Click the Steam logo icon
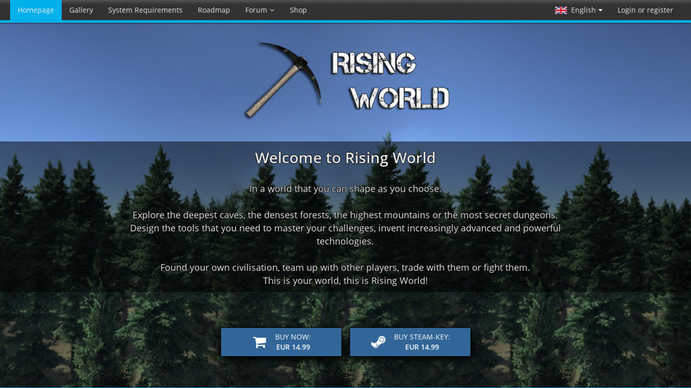The width and height of the screenshot is (691, 388). 378,342
